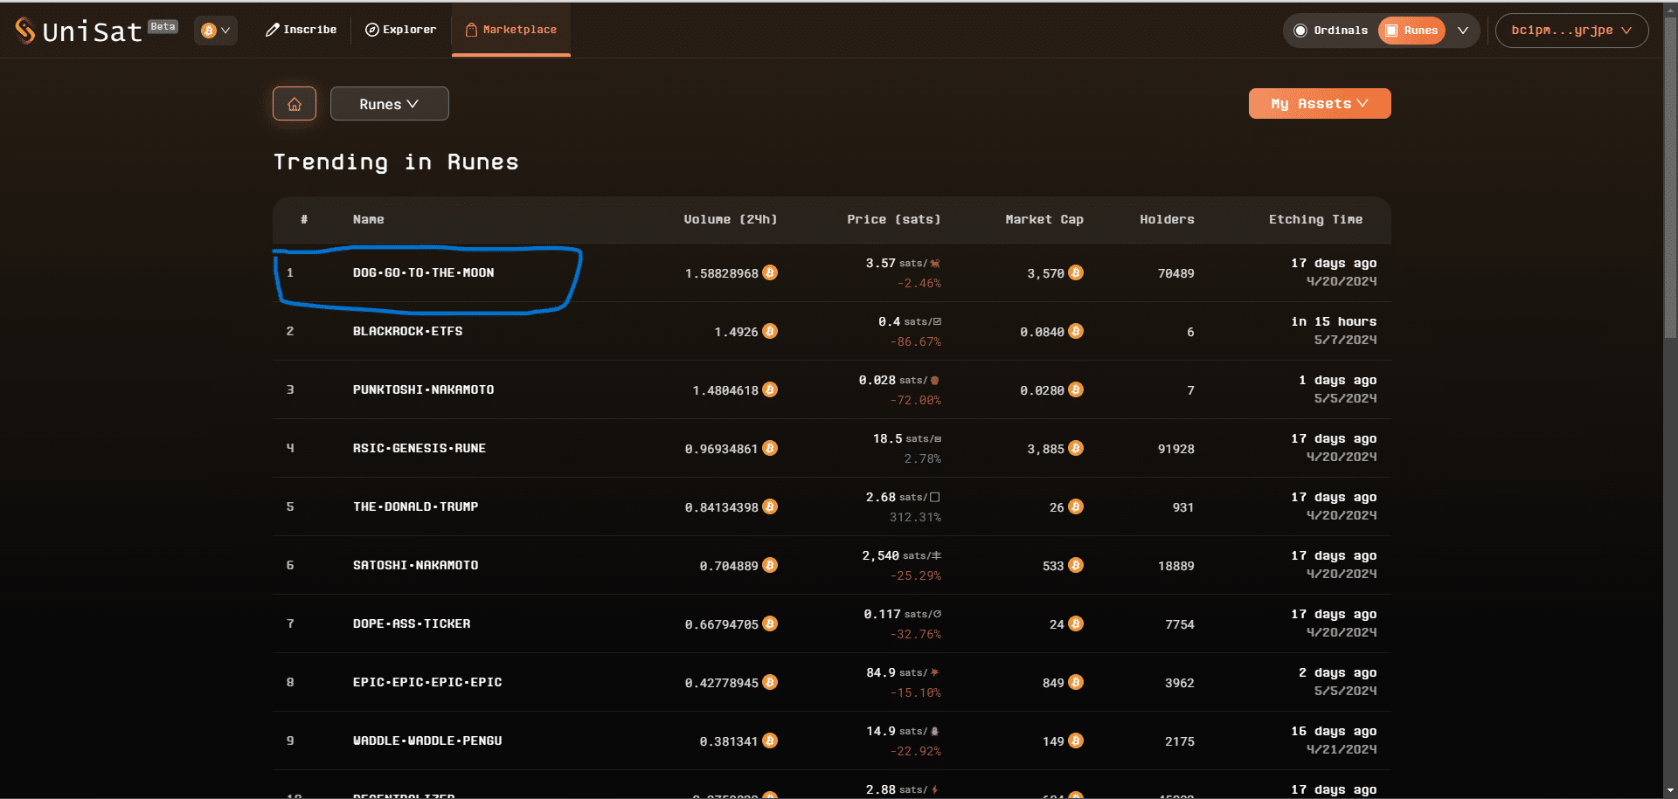Click Bitcoin icon beside volume 1.58828968
Screen dimensions: 1678x799
click(770, 272)
